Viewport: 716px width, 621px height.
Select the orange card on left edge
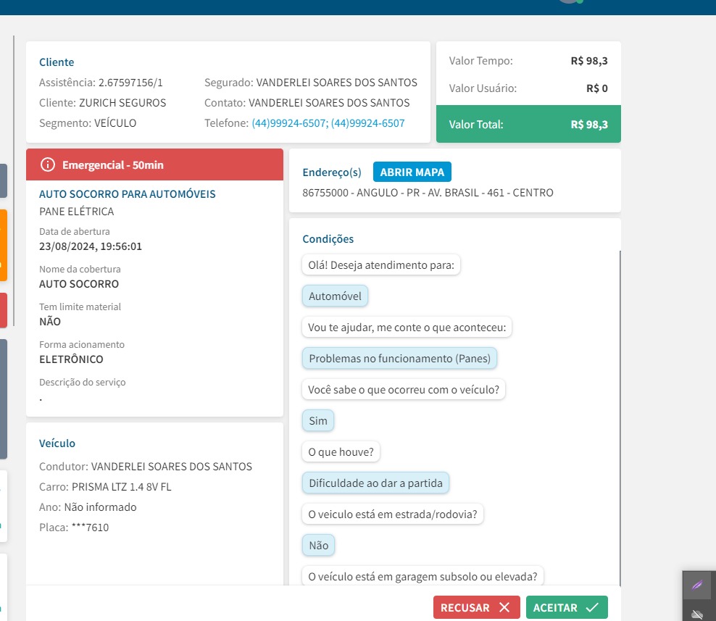pos(4,245)
